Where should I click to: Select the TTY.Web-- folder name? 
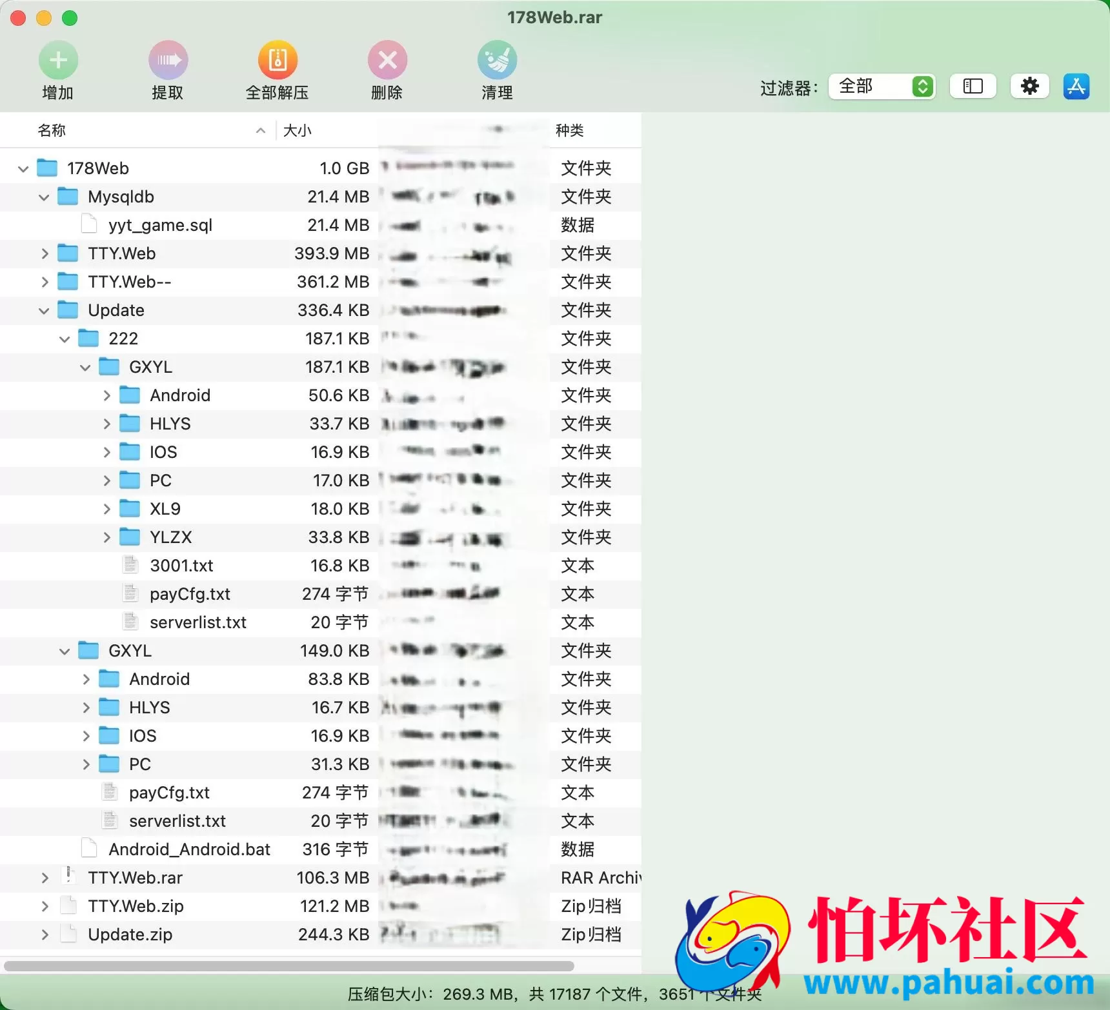click(x=130, y=282)
